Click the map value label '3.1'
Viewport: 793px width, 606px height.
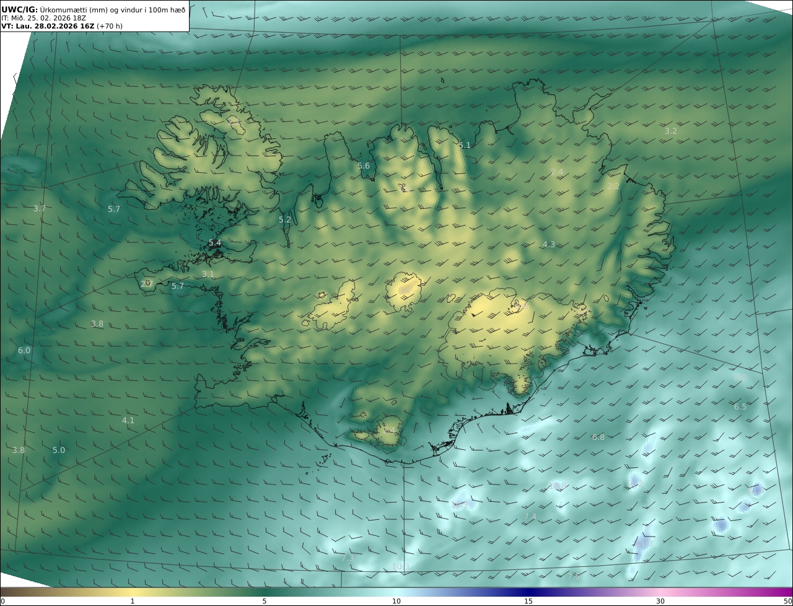(208, 274)
